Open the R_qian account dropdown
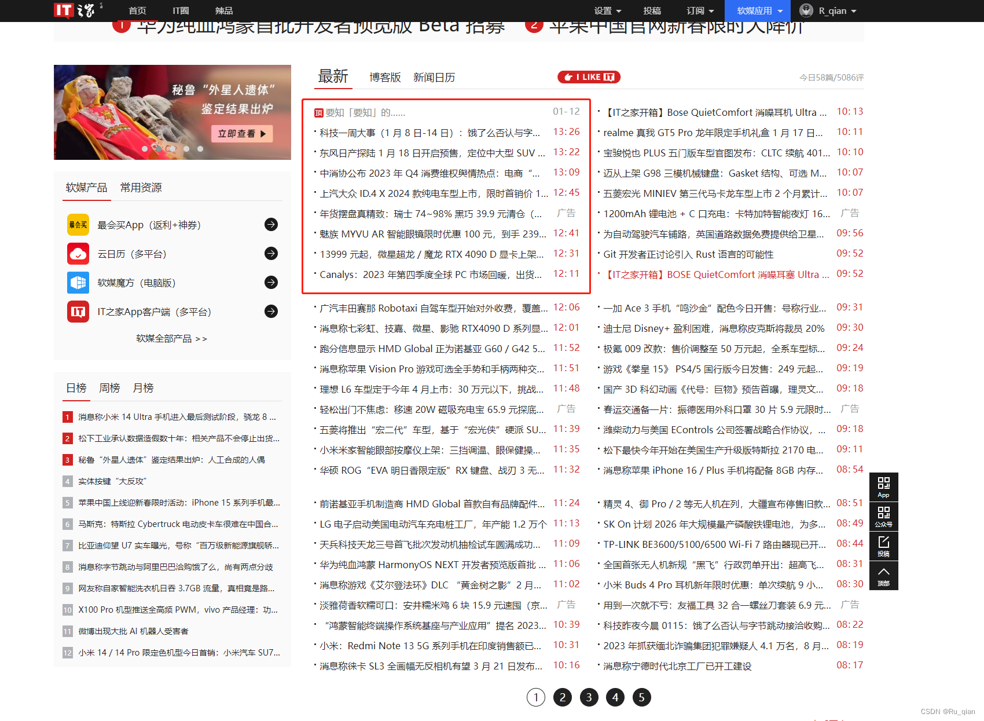984x721 pixels. (x=837, y=11)
